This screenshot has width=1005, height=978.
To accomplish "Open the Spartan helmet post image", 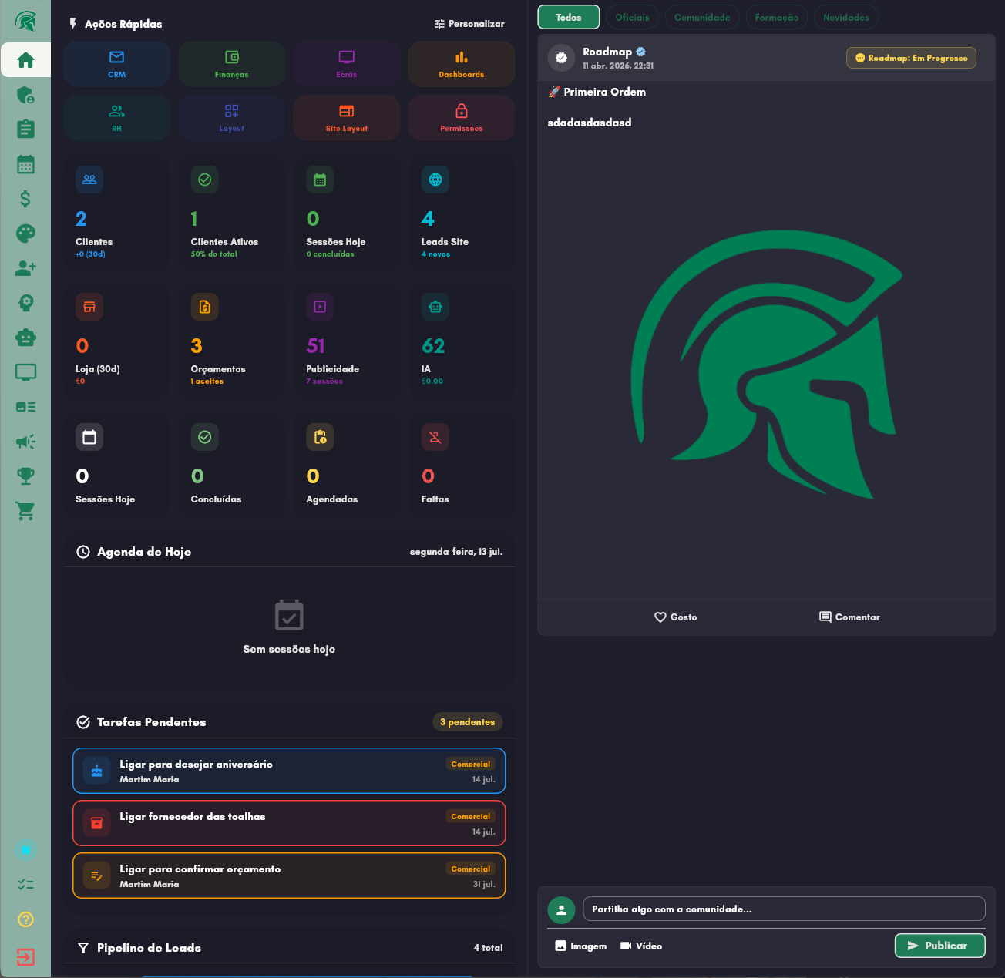I will point(766,365).
